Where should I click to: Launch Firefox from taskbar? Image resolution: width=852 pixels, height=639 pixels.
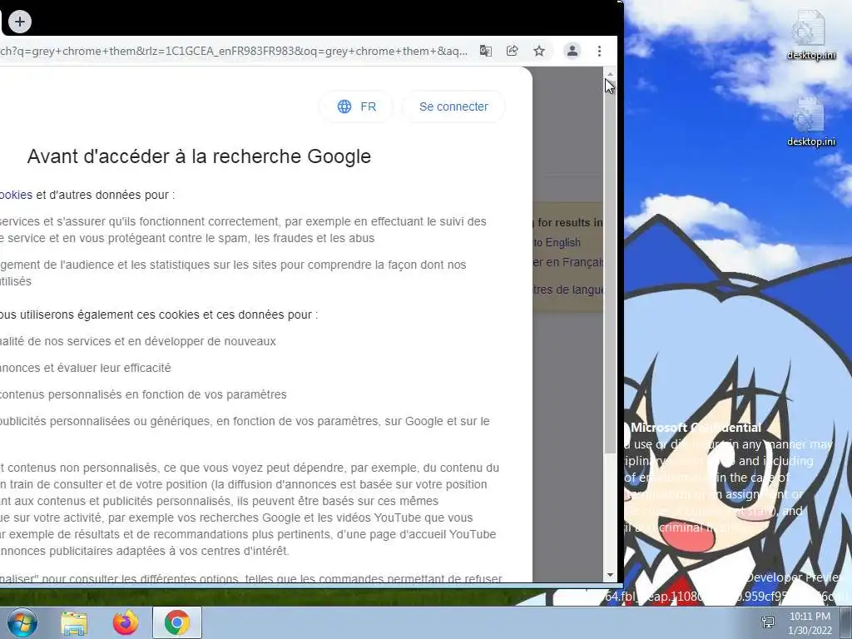click(126, 622)
